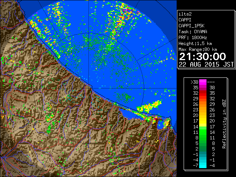
Task: Click the 'Reflectivity in dBZ' legend title
Action: tap(224, 124)
